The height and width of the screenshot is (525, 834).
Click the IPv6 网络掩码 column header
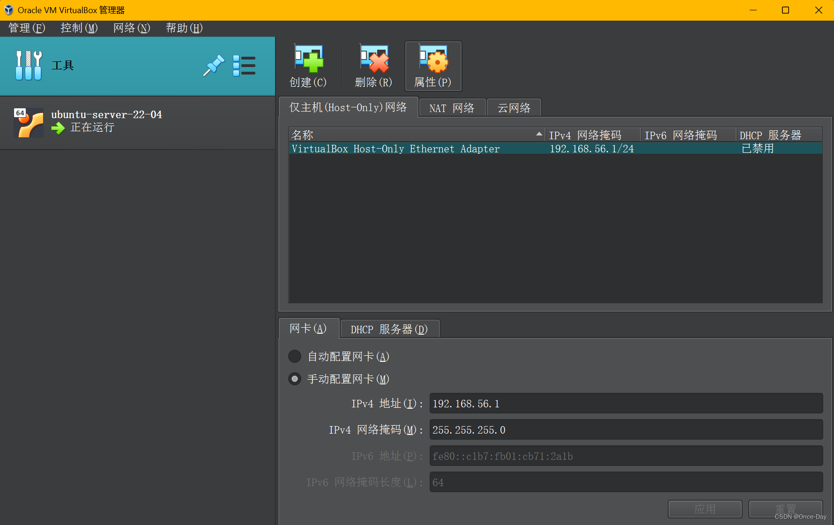pos(688,135)
